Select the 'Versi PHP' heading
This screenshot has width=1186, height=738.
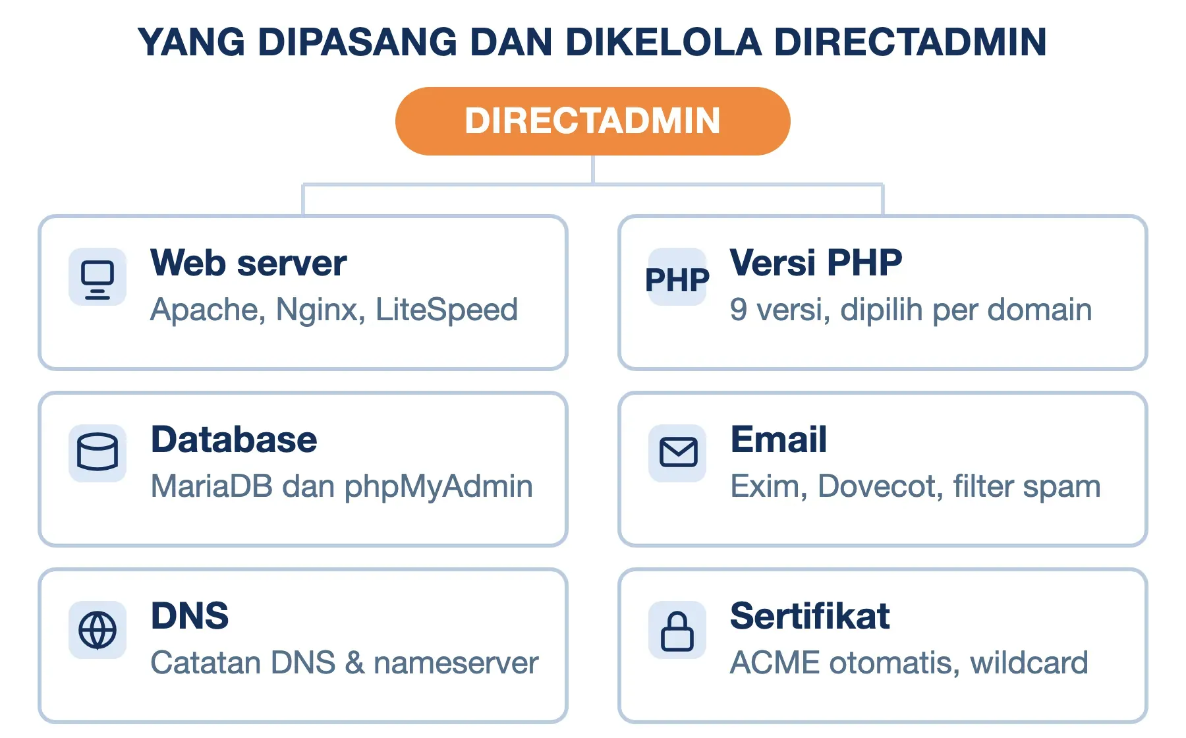(816, 263)
